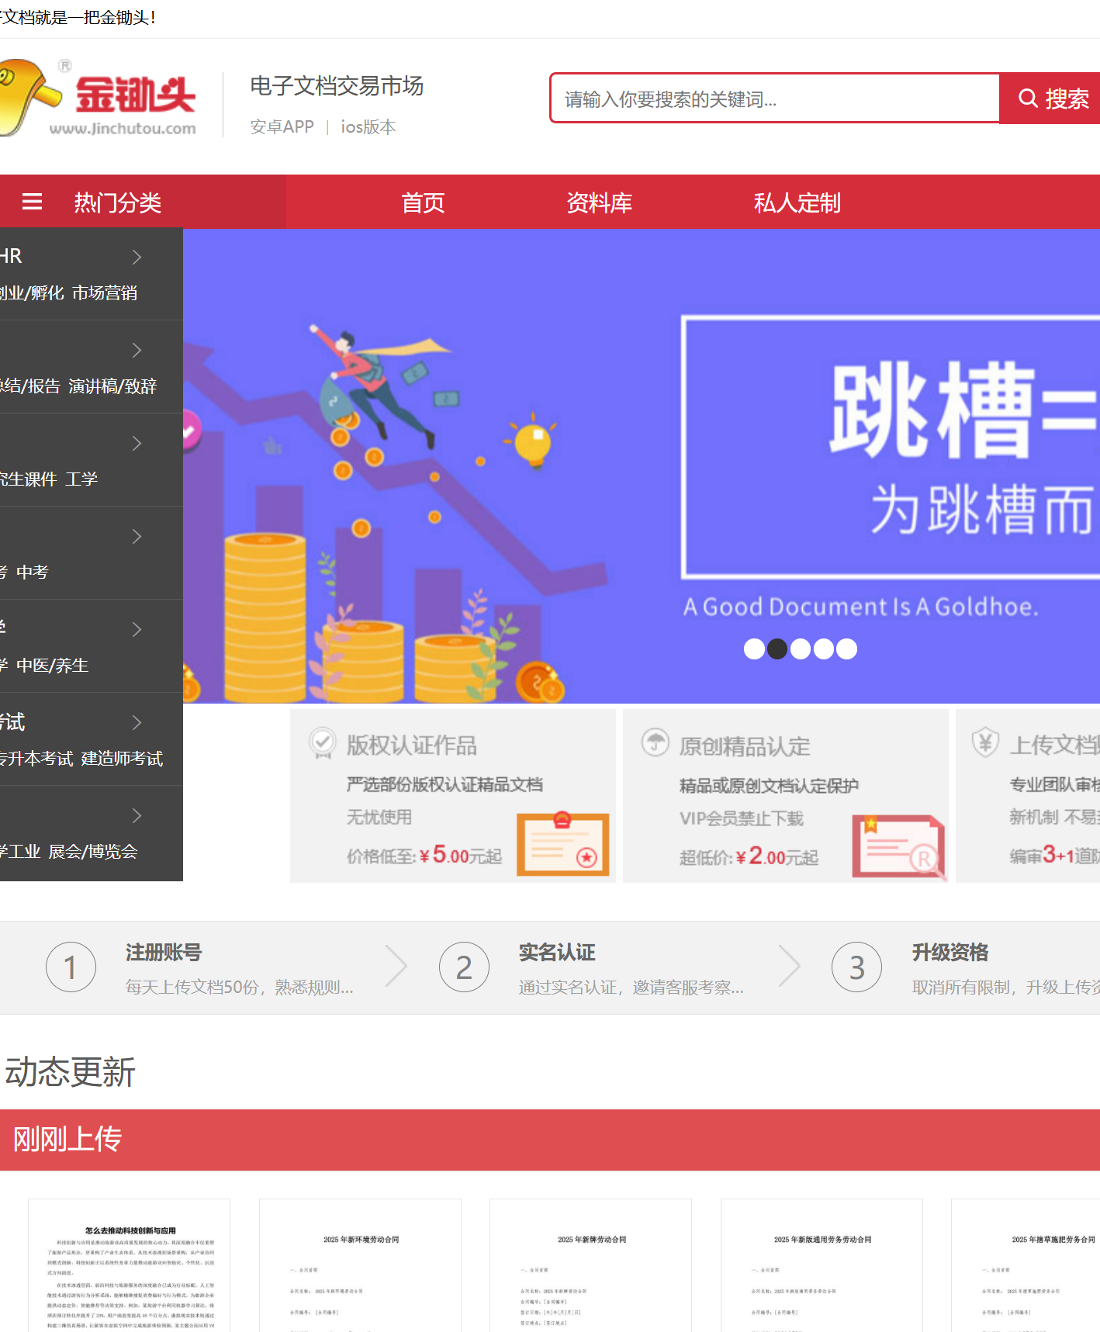This screenshot has height=1332, width=1100.
Task: Open the 私人定制 navigation tab
Action: [x=797, y=202]
